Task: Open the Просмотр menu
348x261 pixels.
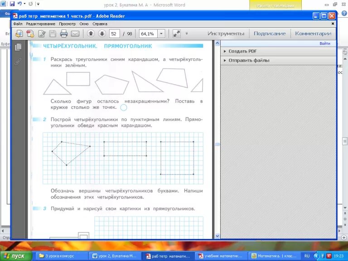Action: [x=67, y=24]
